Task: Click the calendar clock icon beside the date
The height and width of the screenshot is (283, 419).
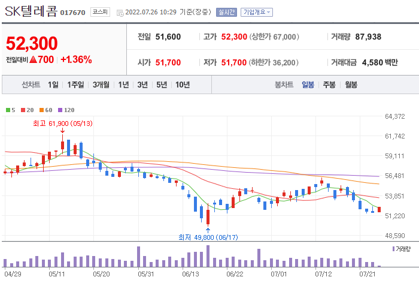Action: [120, 13]
